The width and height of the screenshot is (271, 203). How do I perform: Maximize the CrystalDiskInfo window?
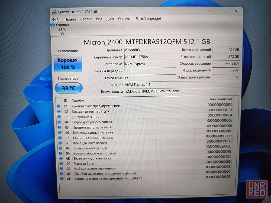[x=223, y=11]
